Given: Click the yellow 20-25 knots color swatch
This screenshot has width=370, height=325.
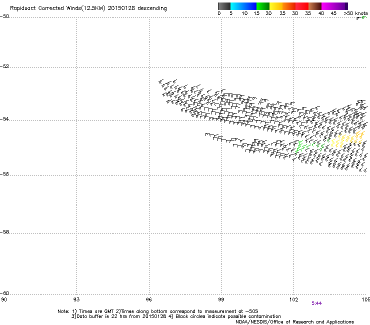Looking at the screenshot, I should pyautogui.click(x=276, y=6).
